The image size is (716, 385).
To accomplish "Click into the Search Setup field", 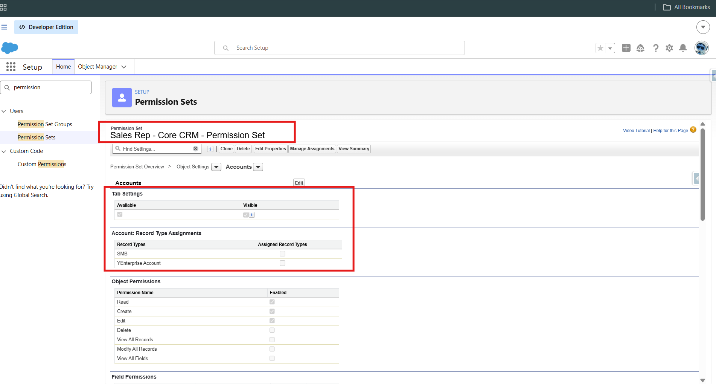I will point(340,48).
